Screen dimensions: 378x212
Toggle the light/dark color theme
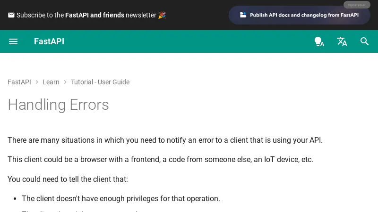(x=319, y=41)
